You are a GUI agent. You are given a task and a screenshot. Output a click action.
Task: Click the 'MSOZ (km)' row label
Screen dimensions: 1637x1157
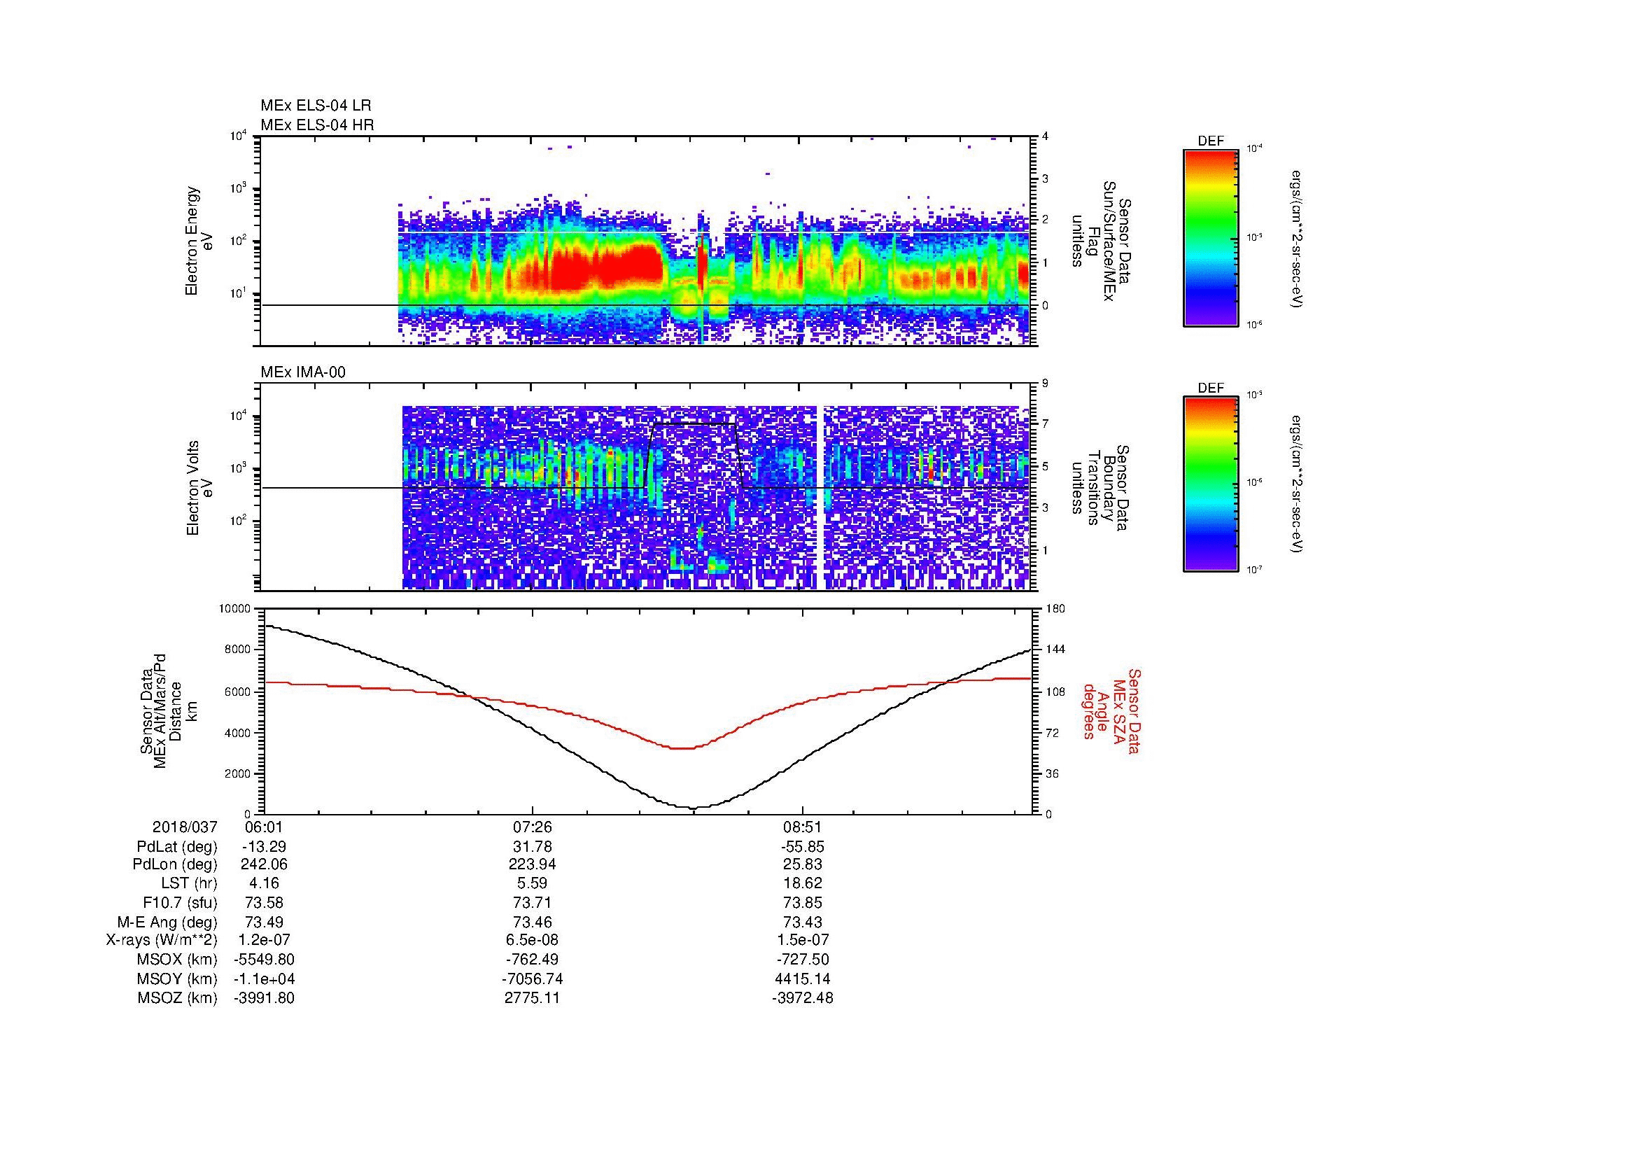pos(177,998)
